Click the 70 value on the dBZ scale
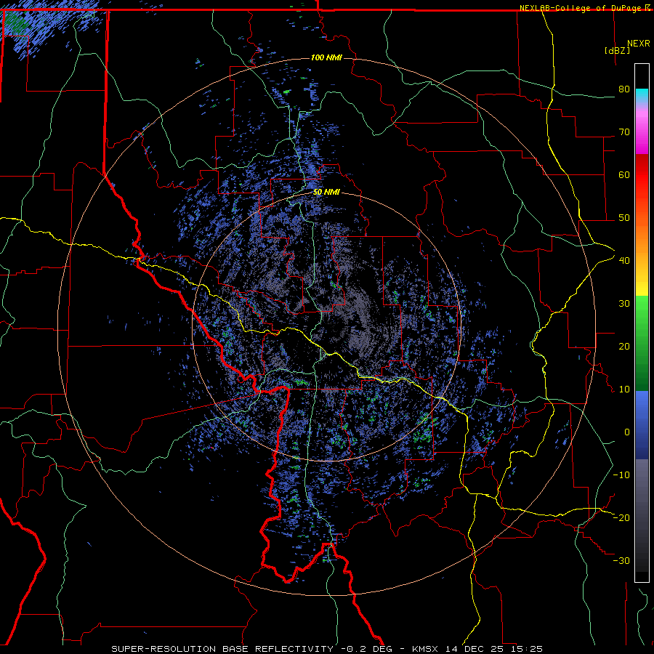The width and height of the screenshot is (654, 654). click(x=624, y=132)
